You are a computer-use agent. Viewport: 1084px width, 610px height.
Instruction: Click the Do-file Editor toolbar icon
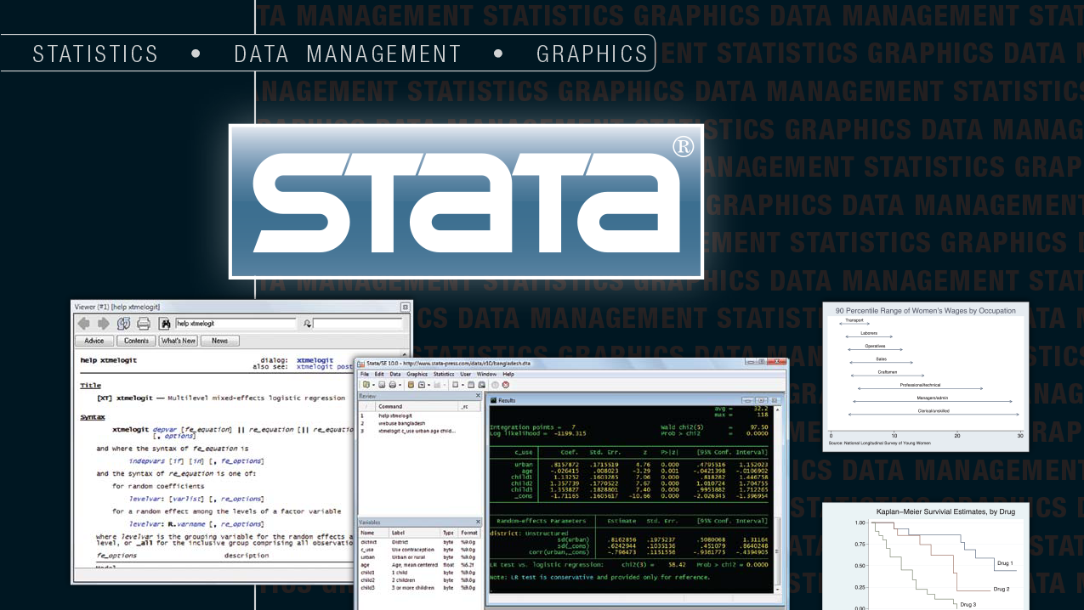click(x=456, y=385)
